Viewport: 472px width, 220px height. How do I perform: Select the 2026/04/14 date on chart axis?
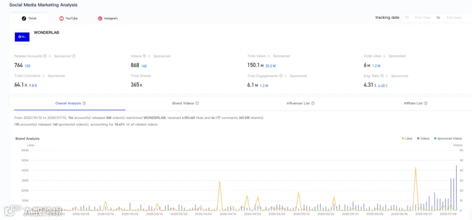coord(227,214)
